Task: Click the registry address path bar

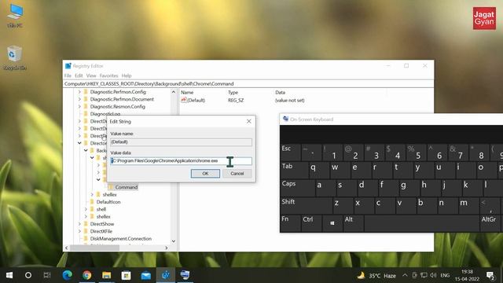Action: 248,84
